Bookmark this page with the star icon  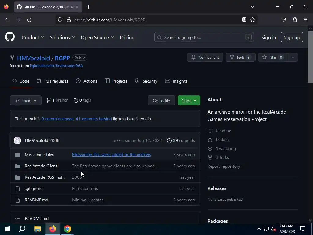253,20
